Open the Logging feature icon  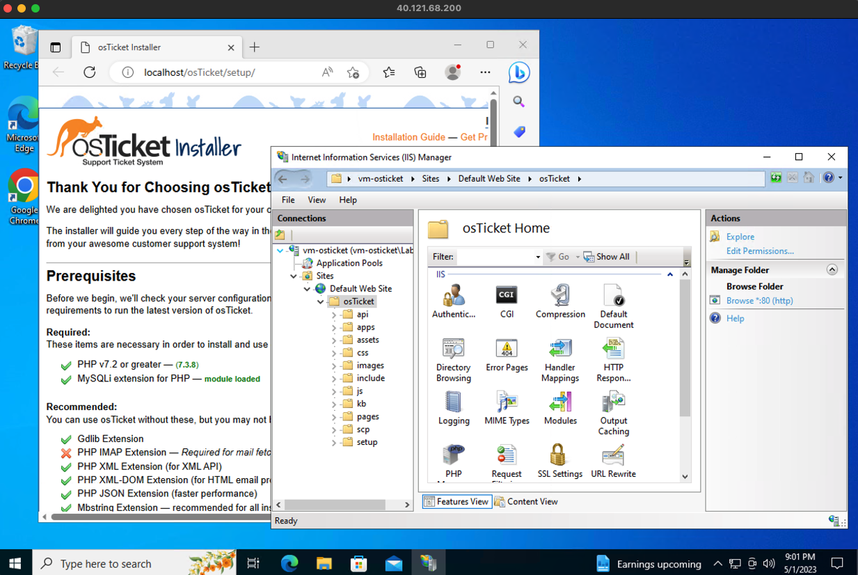[454, 408]
